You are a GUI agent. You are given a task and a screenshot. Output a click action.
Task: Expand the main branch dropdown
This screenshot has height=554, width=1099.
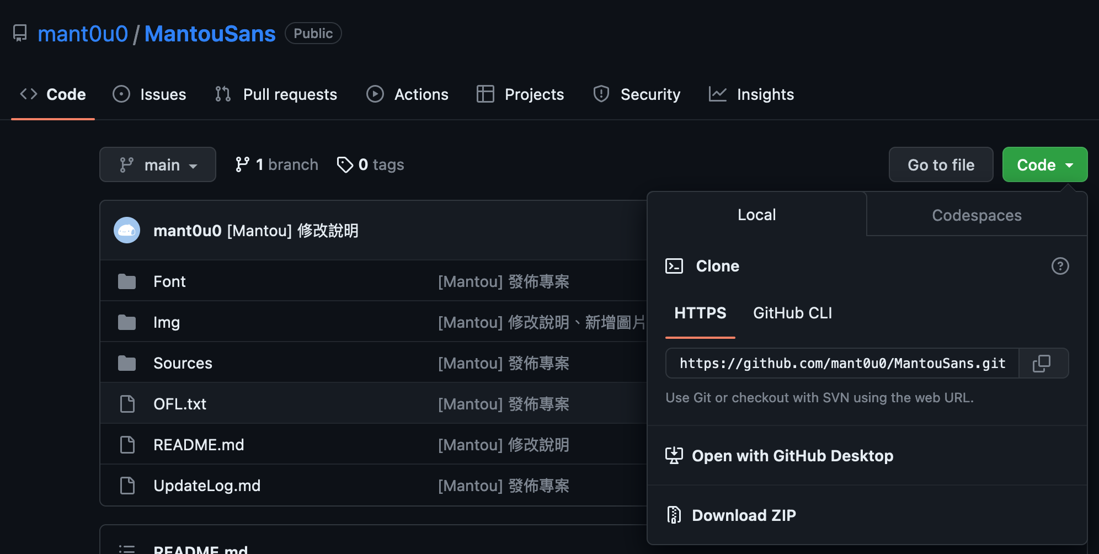[158, 164]
